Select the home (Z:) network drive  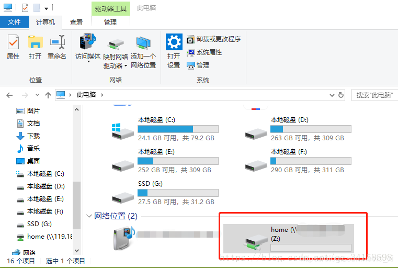(x=289, y=238)
